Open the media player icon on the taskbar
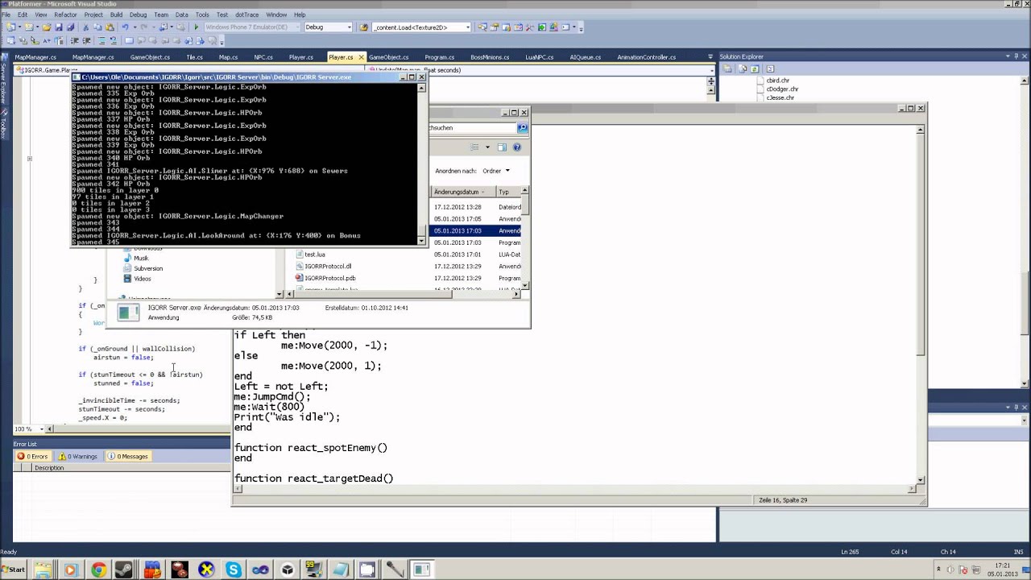 click(x=70, y=570)
